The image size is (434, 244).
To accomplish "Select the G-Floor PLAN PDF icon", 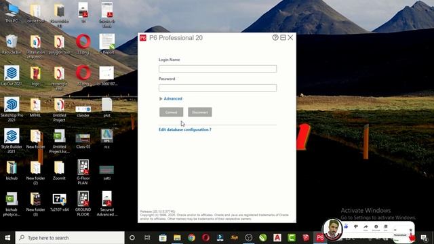I will [x=83, y=172].
